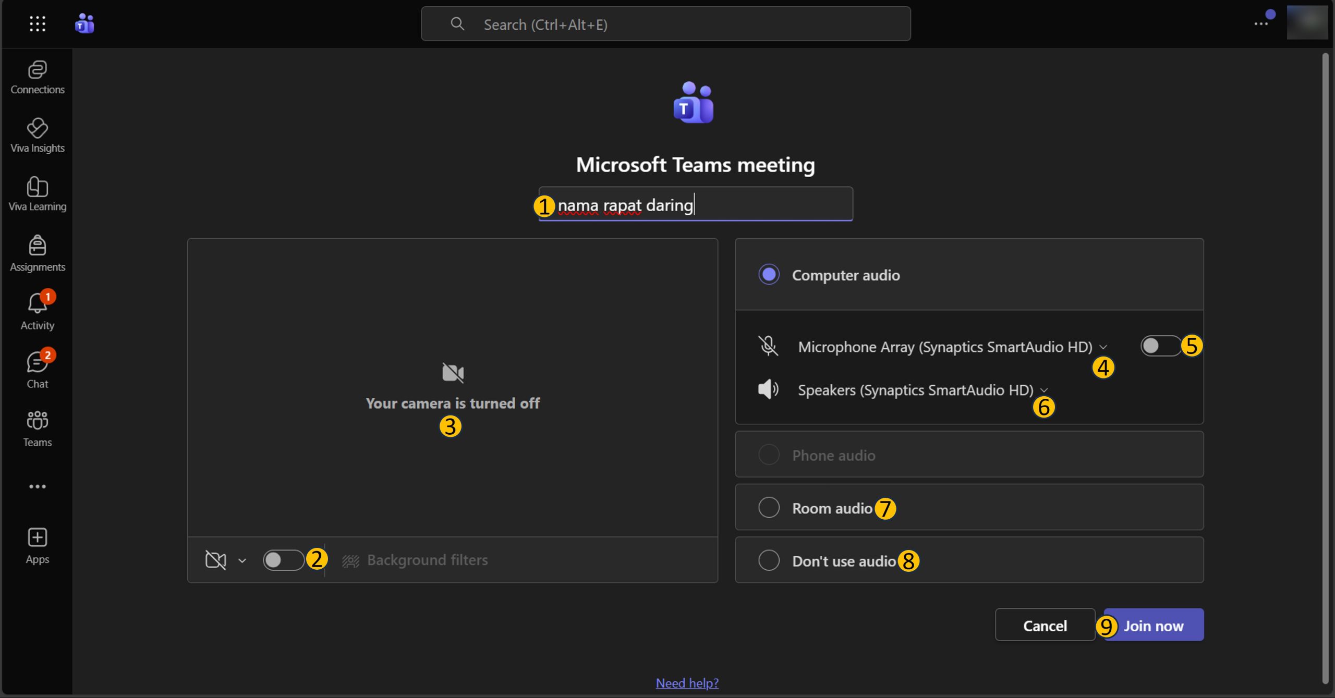
Task: Open the Activity bell icon
Action: coord(37,311)
